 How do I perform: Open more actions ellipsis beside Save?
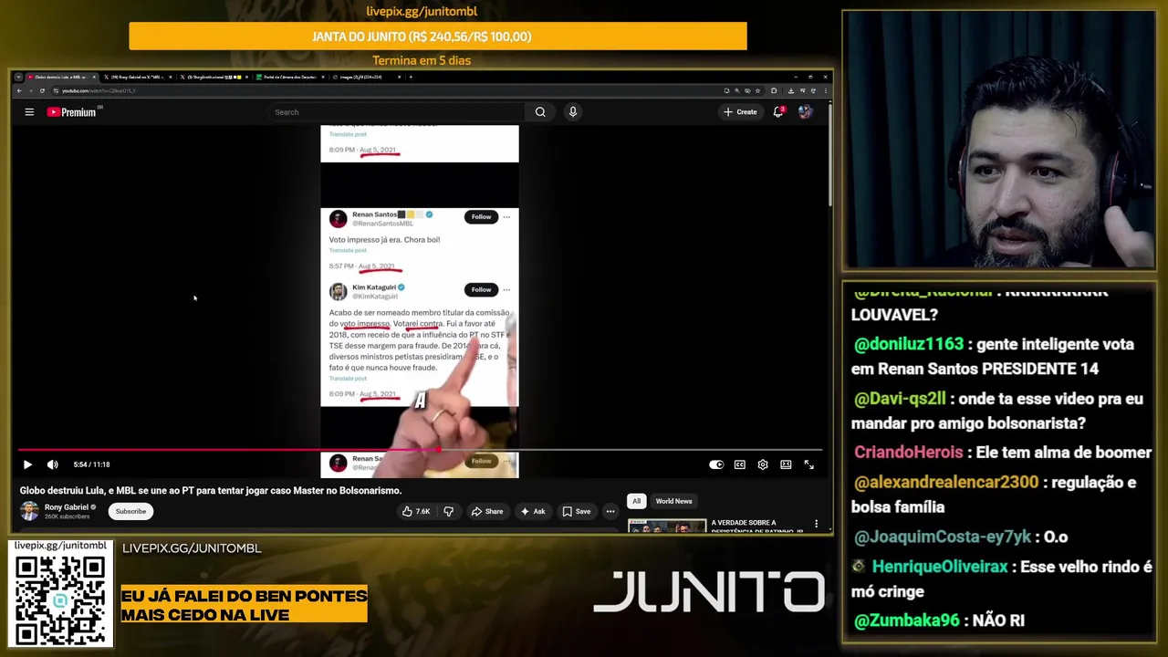click(610, 511)
